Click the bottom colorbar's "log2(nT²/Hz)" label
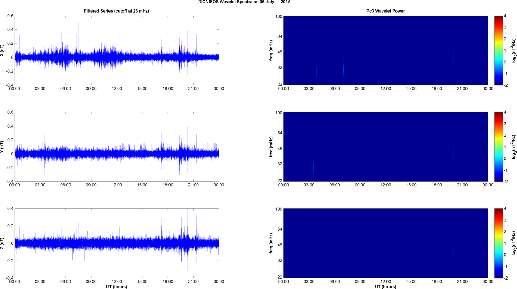This screenshot has height=289, width=517. (x=514, y=243)
